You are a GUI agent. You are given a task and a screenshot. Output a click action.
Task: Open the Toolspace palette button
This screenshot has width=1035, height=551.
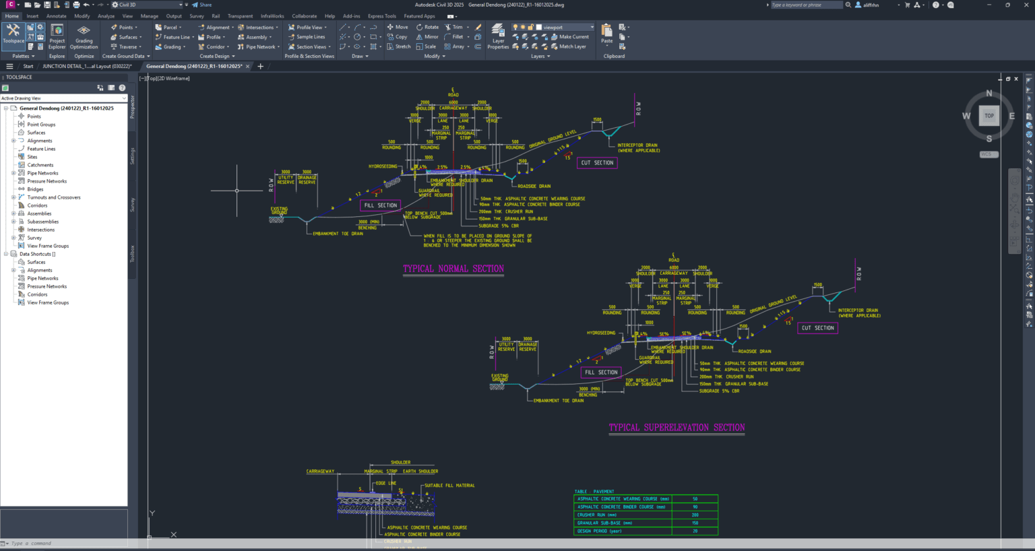(13, 36)
